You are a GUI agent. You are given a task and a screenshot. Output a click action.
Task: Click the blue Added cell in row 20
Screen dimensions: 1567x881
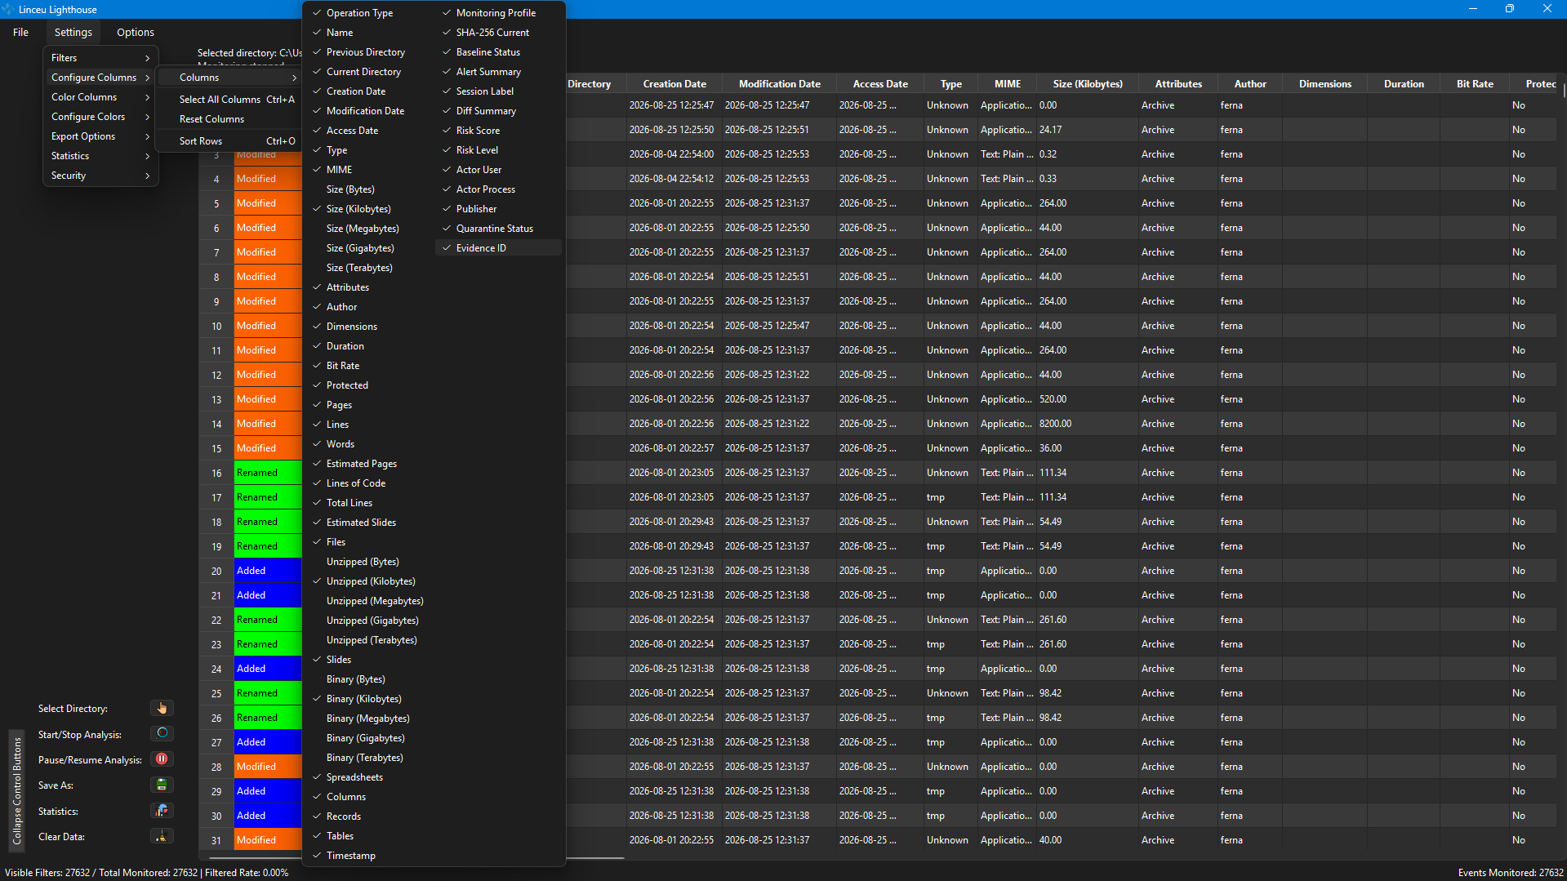point(268,570)
